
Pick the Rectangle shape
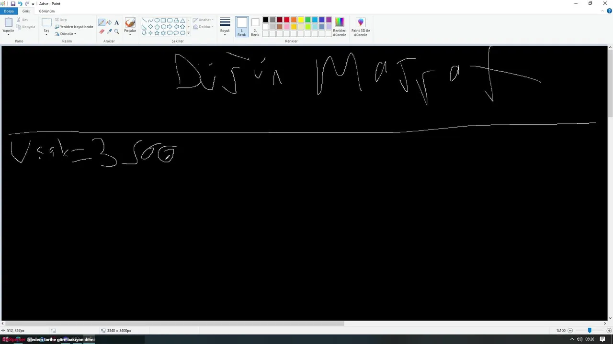click(x=163, y=21)
